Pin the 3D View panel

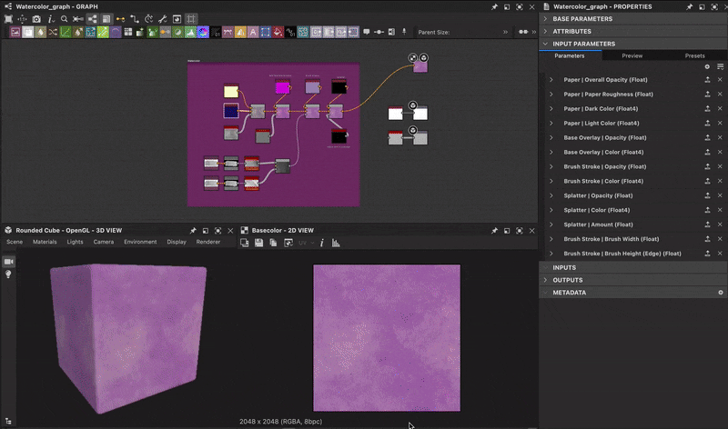tap(193, 231)
